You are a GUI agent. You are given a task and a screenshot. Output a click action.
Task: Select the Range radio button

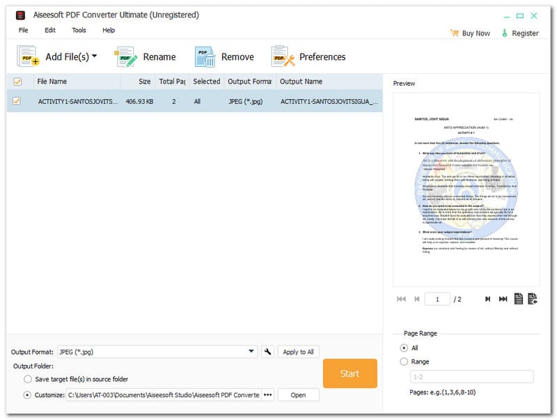404,361
